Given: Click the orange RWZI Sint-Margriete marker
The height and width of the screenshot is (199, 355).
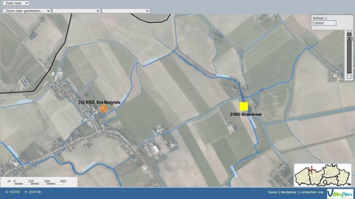Looking at the screenshot, I should point(103,109).
